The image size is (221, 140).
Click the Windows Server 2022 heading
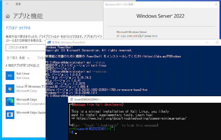160,16
